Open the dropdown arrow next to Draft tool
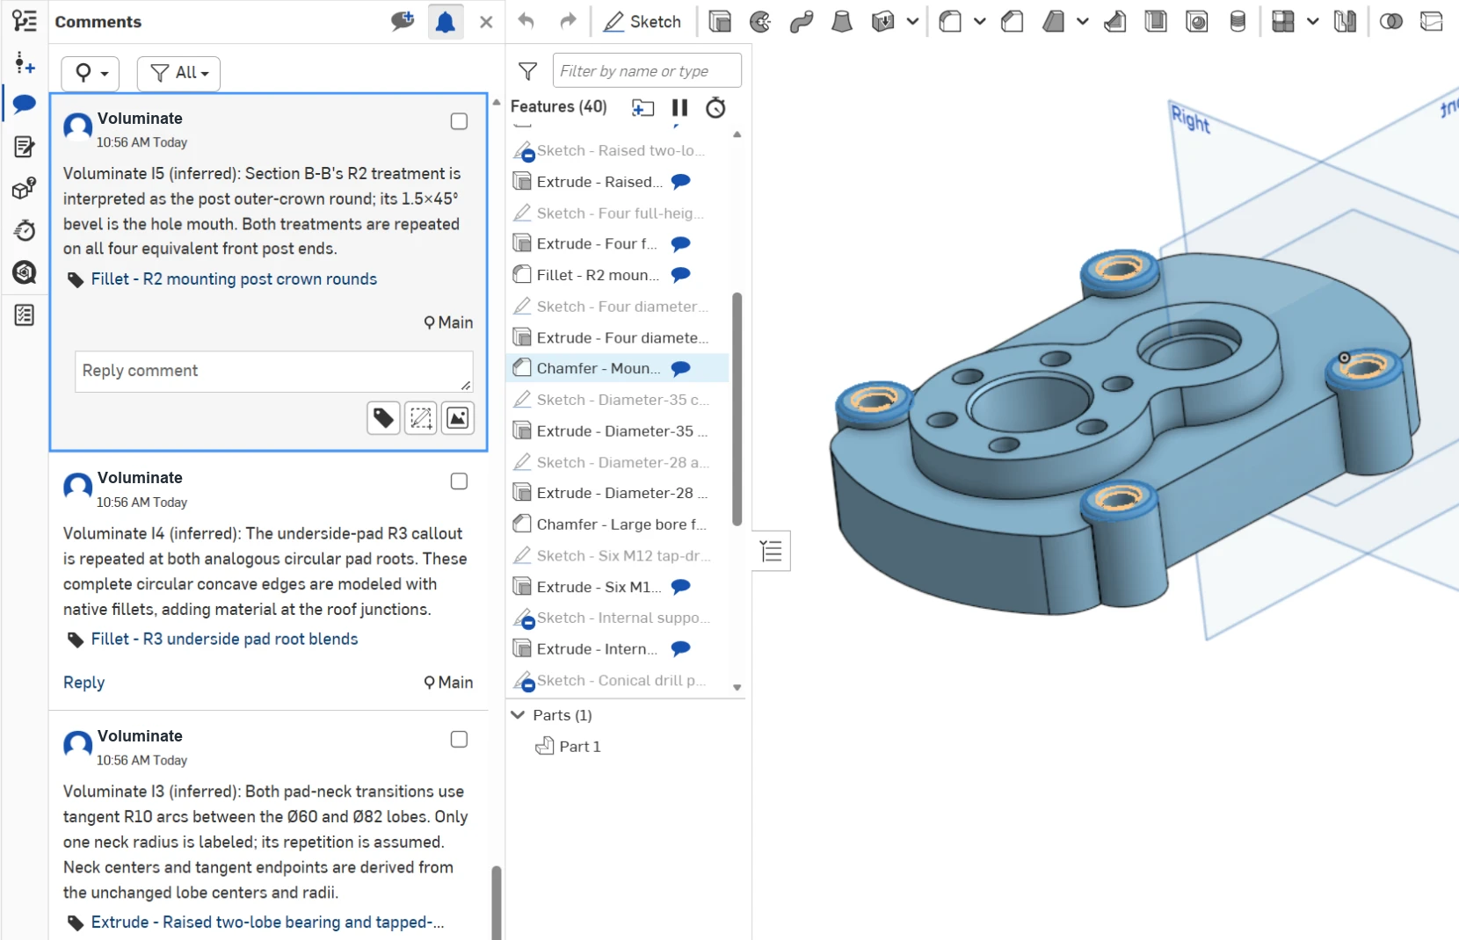 (x=1083, y=21)
